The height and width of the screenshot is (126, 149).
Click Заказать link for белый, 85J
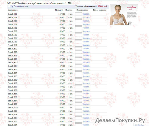[86, 101]
